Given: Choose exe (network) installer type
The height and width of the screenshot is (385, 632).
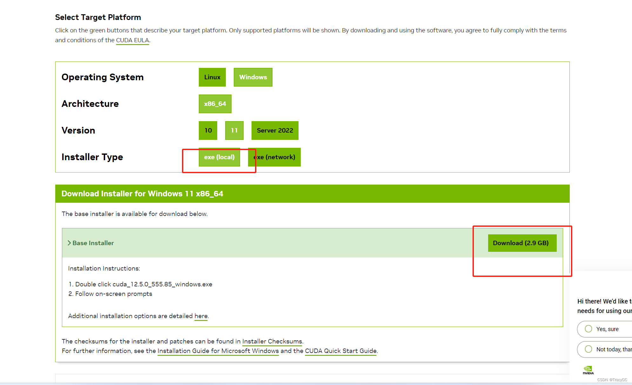Looking at the screenshot, I should click(x=274, y=157).
